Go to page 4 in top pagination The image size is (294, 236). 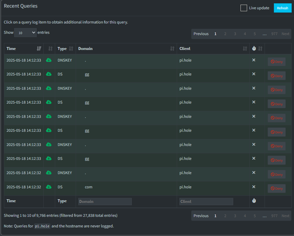[245, 34]
